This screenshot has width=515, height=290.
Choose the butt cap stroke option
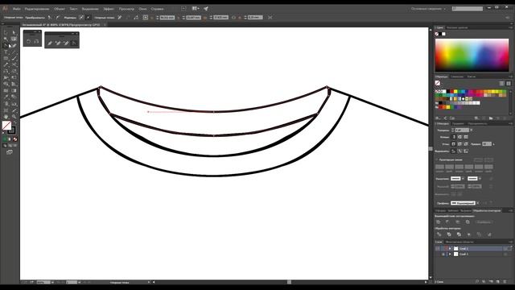(454, 137)
